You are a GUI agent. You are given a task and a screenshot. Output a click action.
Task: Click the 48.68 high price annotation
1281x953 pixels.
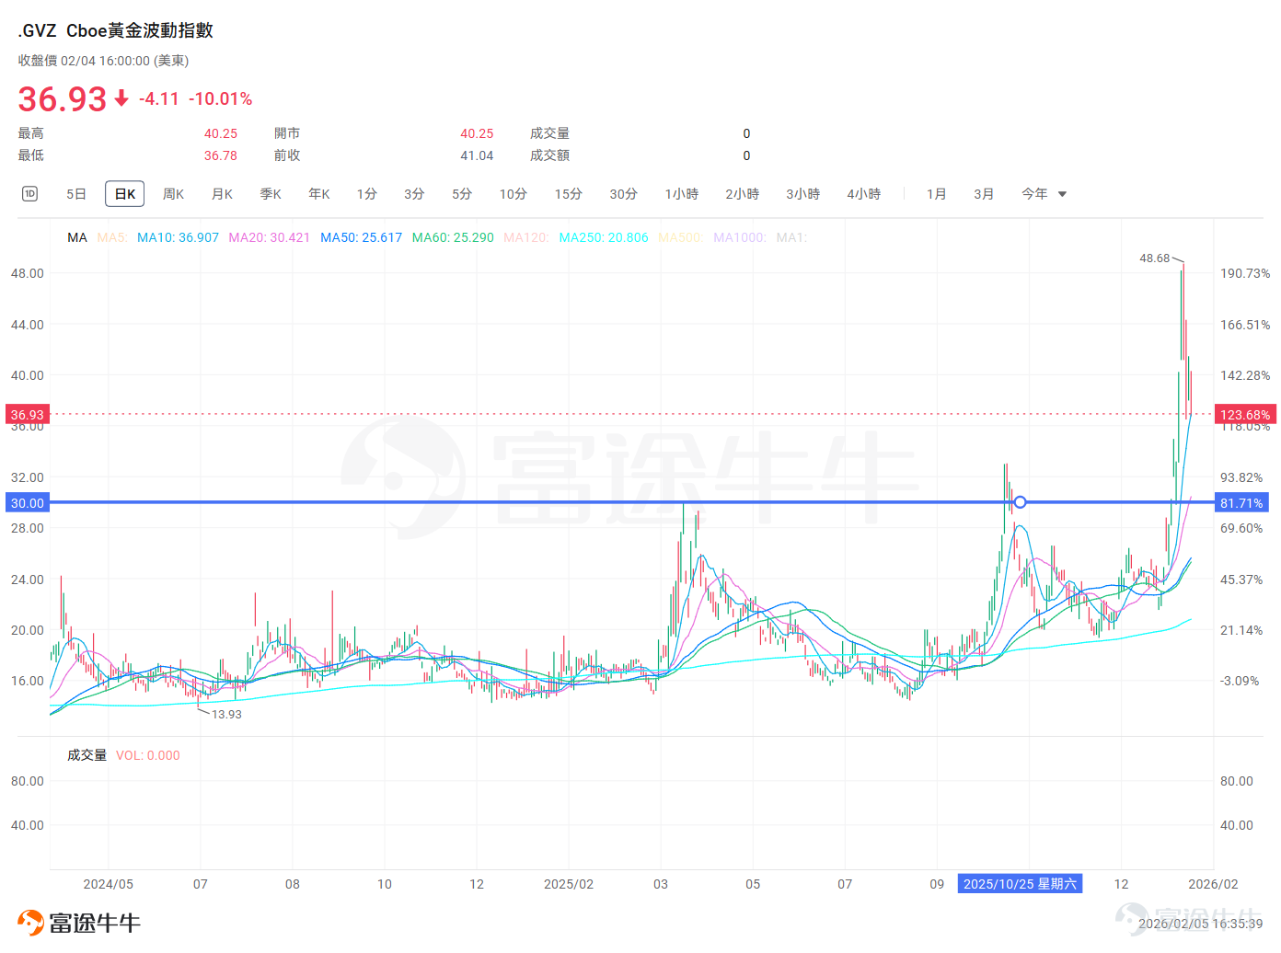pyautogui.click(x=1154, y=258)
